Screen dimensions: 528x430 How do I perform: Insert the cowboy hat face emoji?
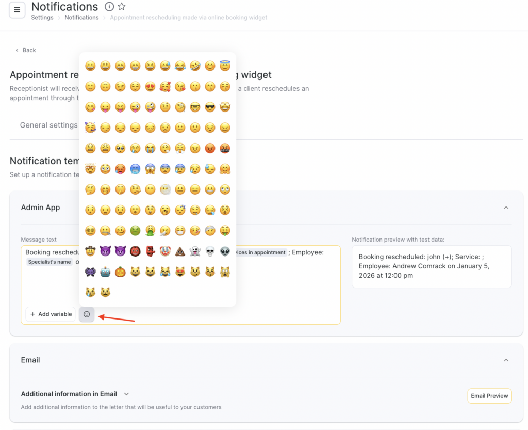tap(90, 251)
